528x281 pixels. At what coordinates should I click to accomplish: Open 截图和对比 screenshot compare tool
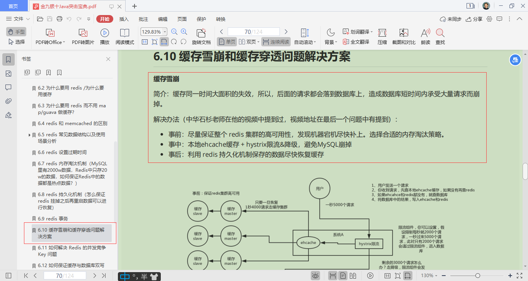(404, 37)
